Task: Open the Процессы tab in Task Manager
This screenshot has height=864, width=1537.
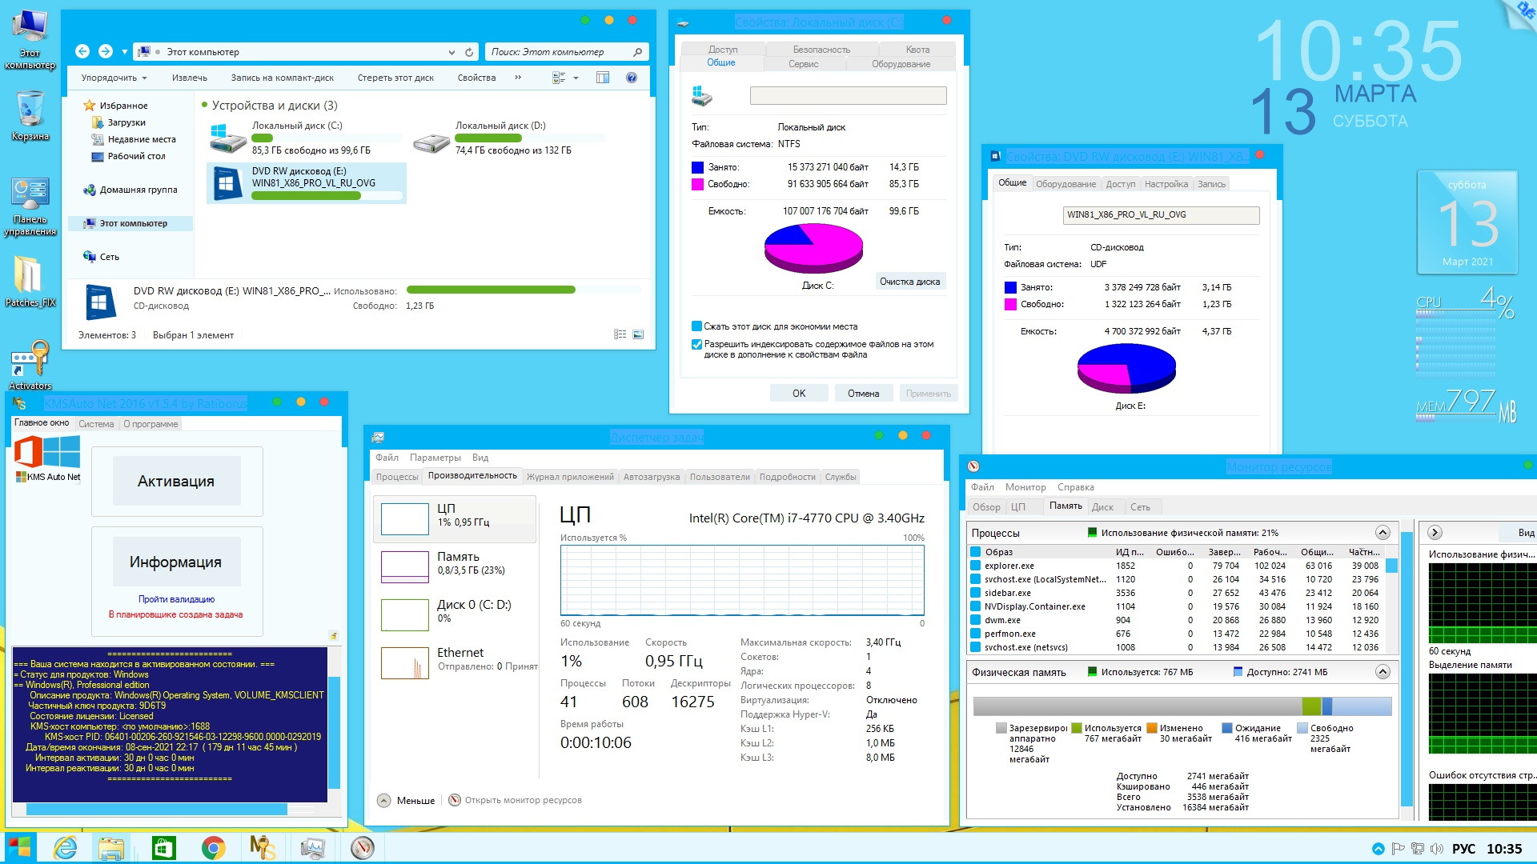Action: tap(397, 477)
